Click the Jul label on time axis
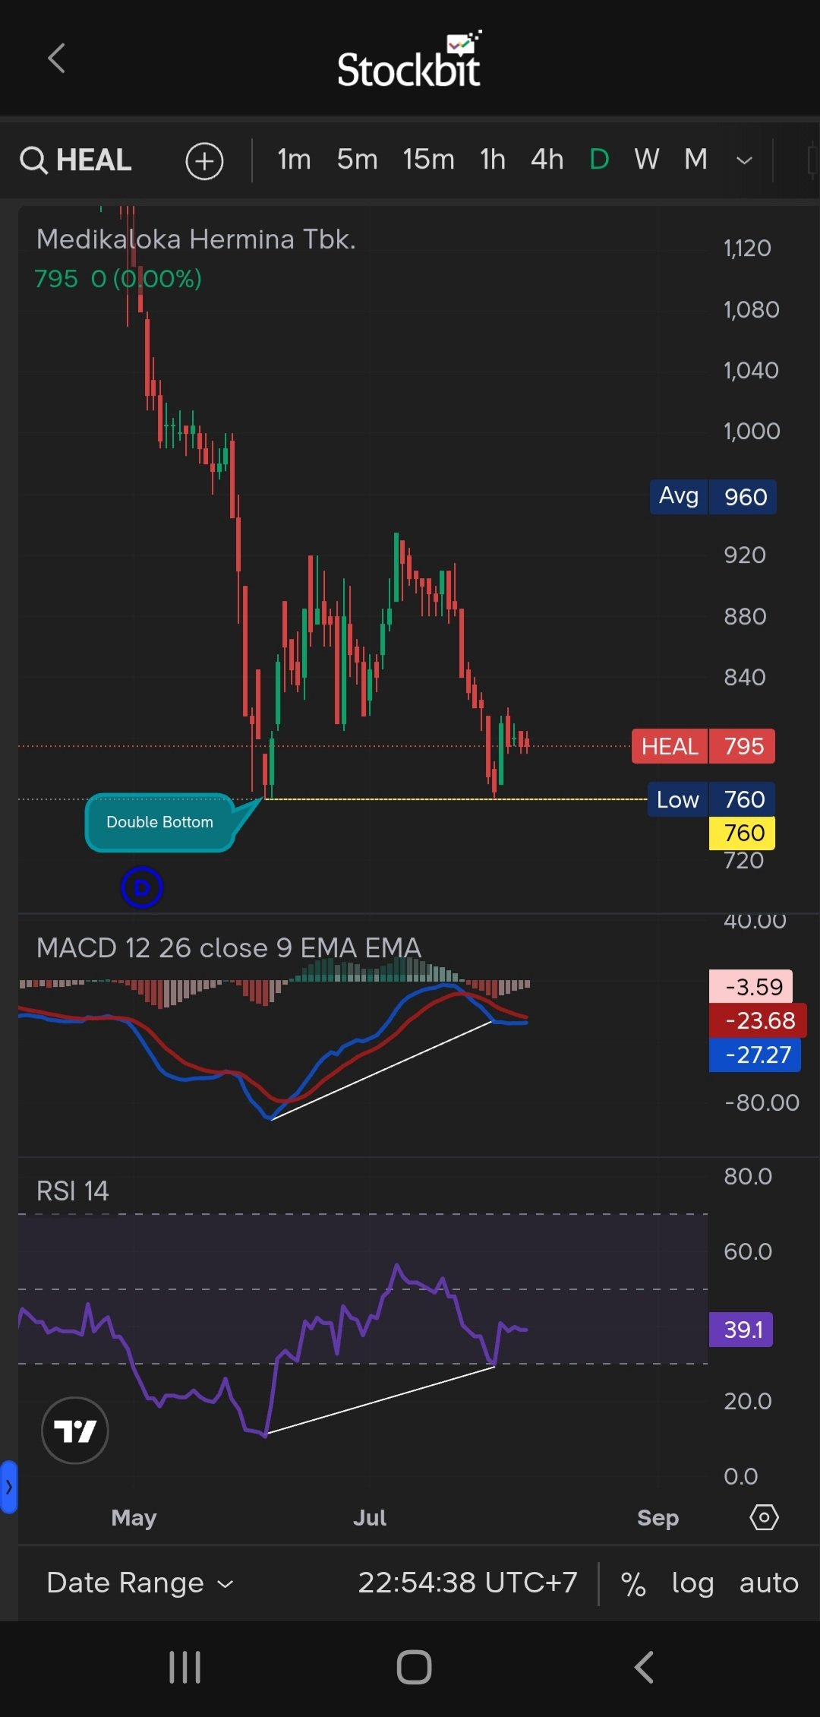This screenshot has width=820, height=1717. pyautogui.click(x=369, y=1518)
